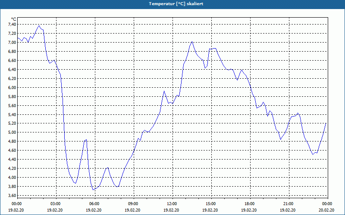The width and height of the screenshot is (345, 215).
Task: Click the 6,00 y-axis value
Action: [x=13, y=87]
